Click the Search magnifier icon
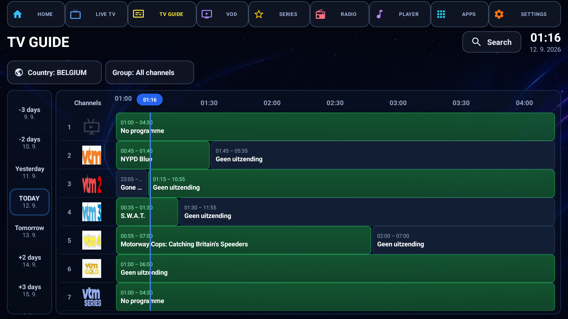Screen dimensions: 568x319 point(476,42)
